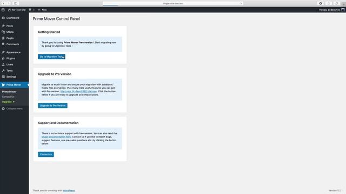Click Upgrade to Pro Version button
The height and width of the screenshot is (194, 346).
coord(53,106)
